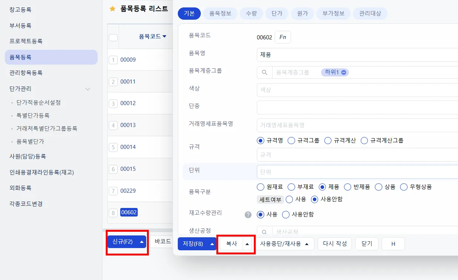Switch to the 원가 tab
The width and height of the screenshot is (458, 280).
[x=302, y=14]
